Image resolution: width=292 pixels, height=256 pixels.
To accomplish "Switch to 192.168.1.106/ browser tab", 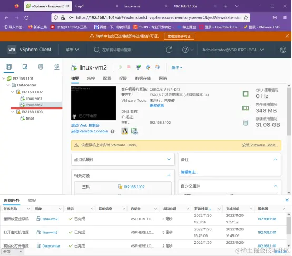I will [x=195, y=6].
